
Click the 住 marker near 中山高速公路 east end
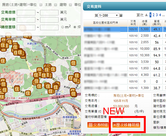[x=73, y=94]
